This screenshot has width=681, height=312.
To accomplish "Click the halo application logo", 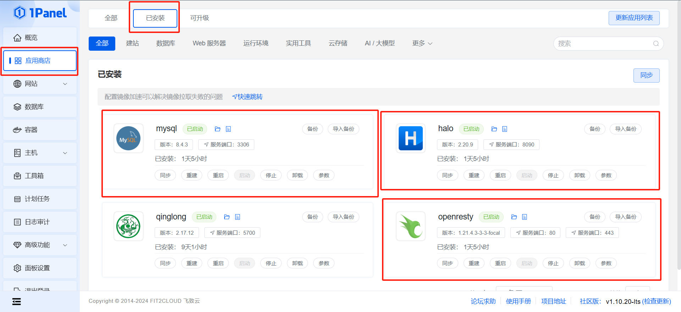I will click(410, 138).
